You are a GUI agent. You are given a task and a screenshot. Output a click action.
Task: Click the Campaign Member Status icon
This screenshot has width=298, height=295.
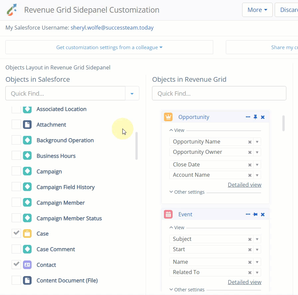pos(27,218)
